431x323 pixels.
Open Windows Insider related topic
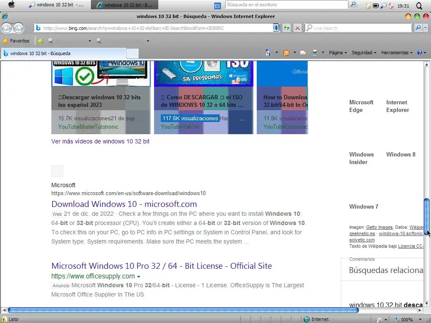(362, 158)
